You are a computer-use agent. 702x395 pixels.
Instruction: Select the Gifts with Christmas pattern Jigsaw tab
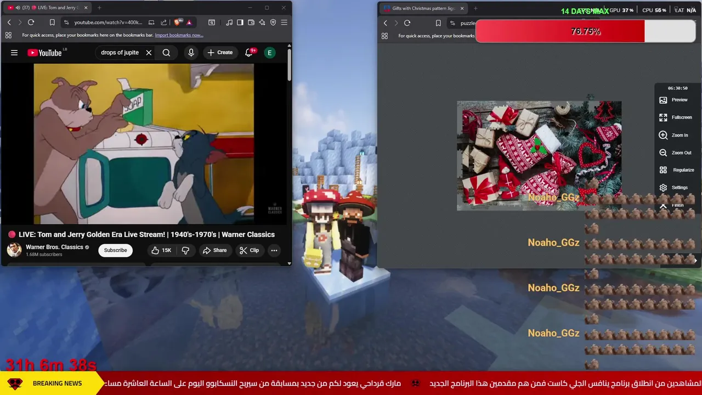[423, 8]
